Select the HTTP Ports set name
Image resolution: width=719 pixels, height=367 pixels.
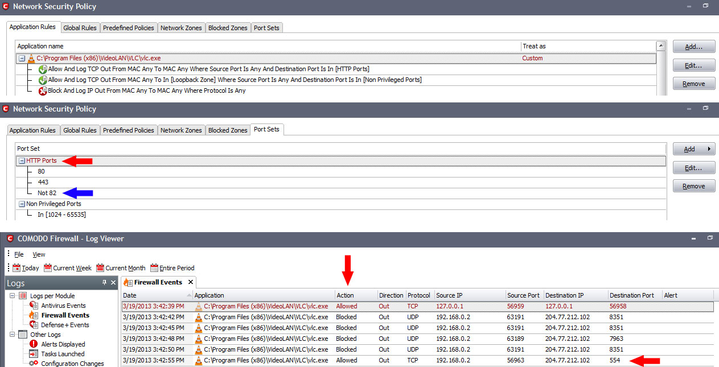click(x=42, y=160)
